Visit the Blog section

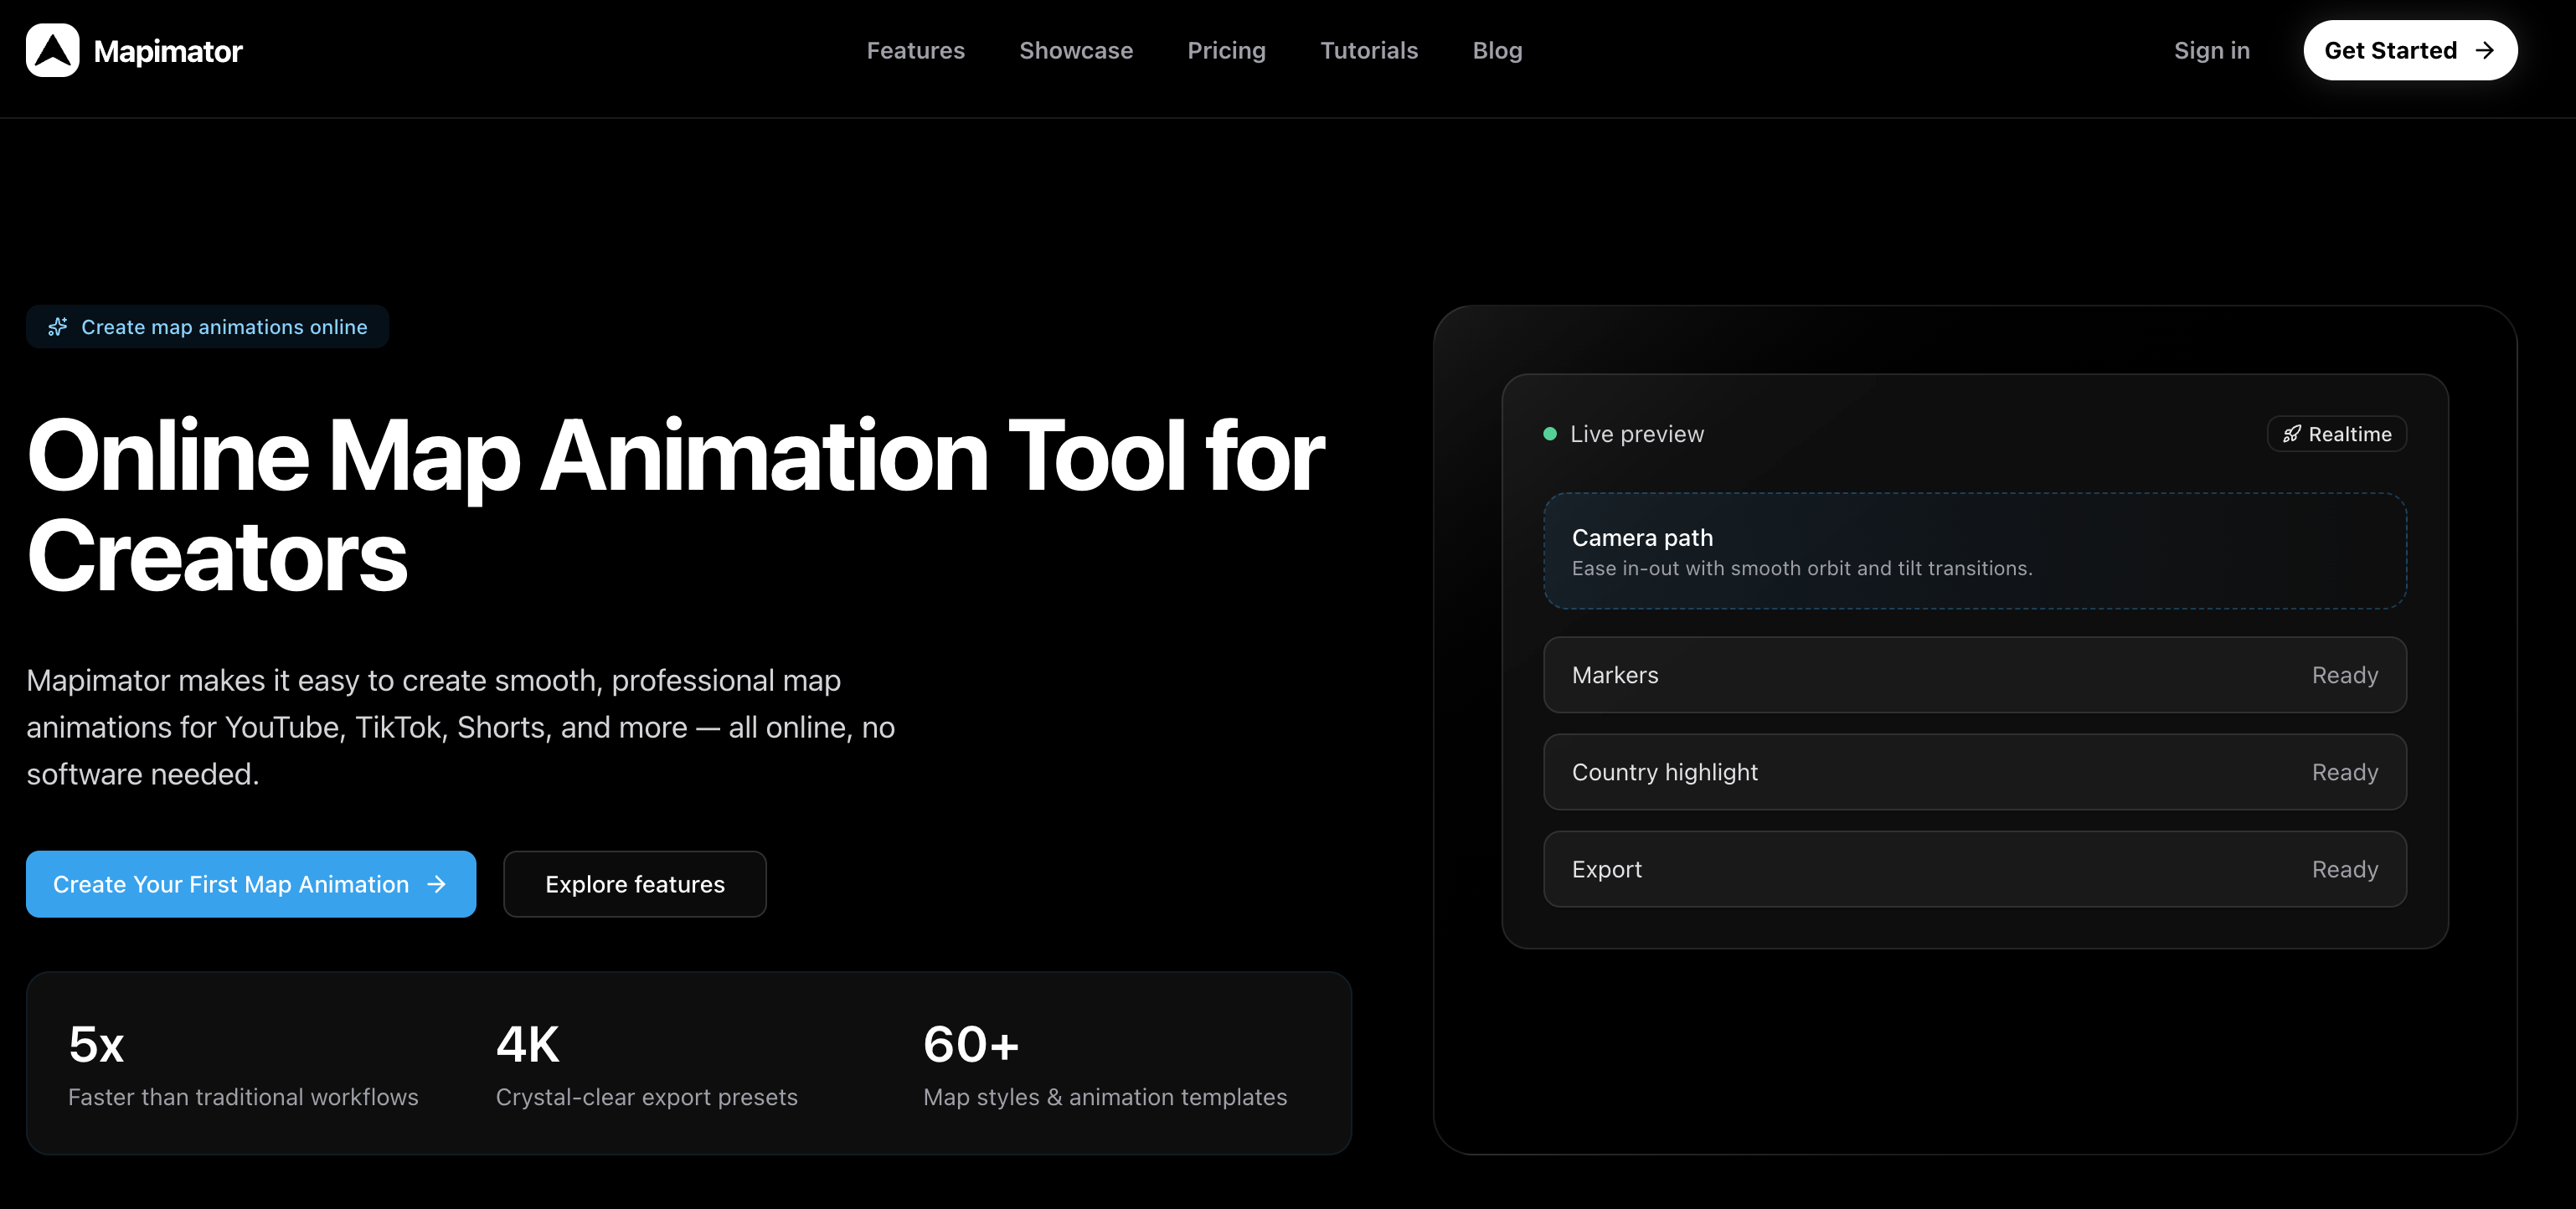click(x=1497, y=50)
